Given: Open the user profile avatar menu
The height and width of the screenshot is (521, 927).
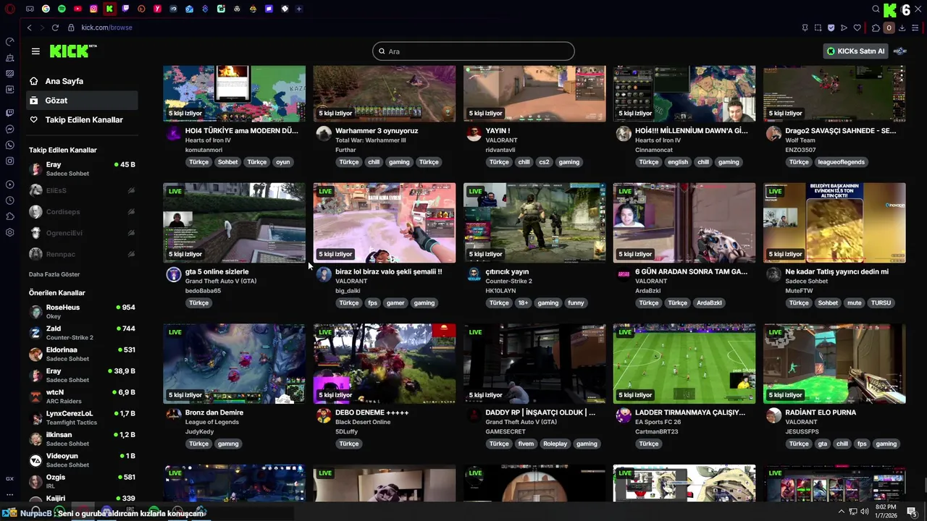Looking at the screenshot, I should coord(900,51).
